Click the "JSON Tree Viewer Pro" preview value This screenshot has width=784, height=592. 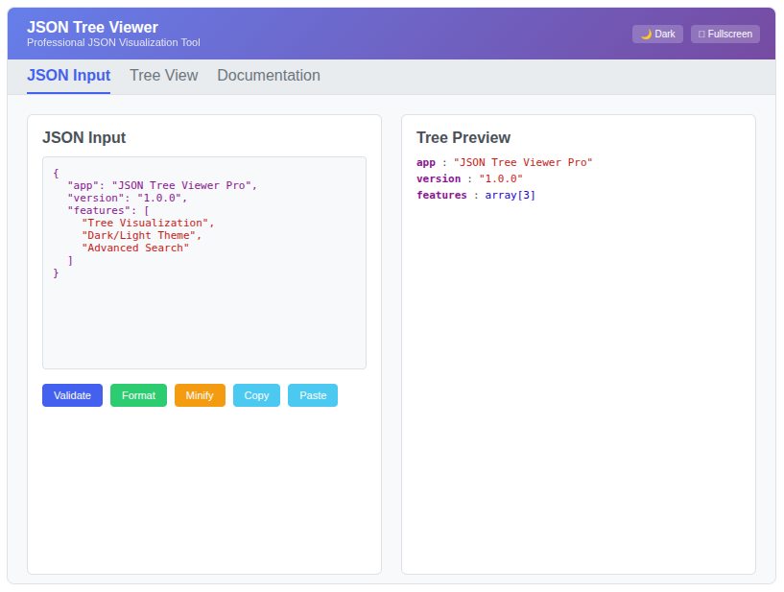523,162
